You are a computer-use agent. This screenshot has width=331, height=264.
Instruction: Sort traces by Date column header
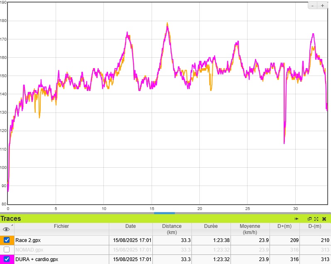(130, 226)
